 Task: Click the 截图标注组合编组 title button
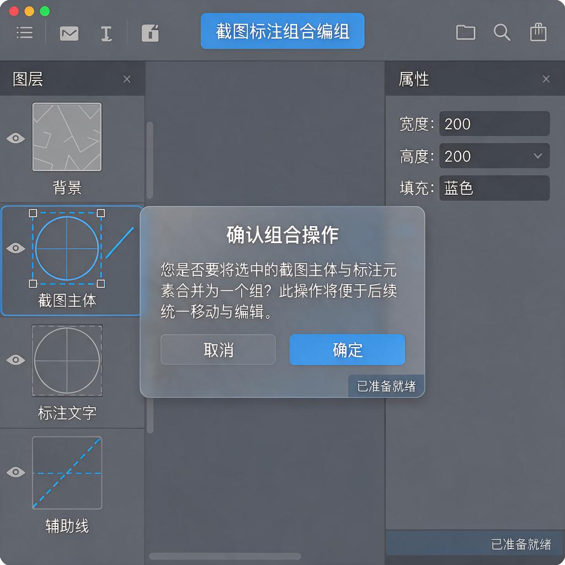tap(282, 31)
